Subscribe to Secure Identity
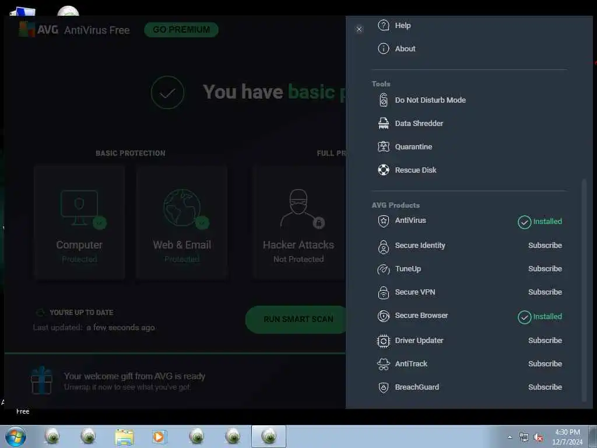 [x=545, y=246]
